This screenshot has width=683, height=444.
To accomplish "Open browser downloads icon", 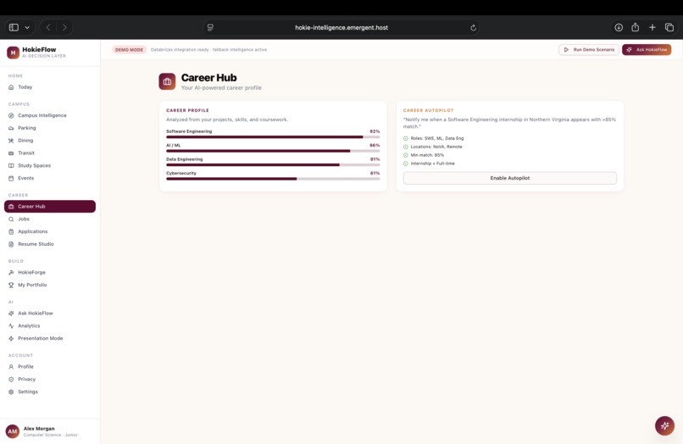I will coord(619,27).
